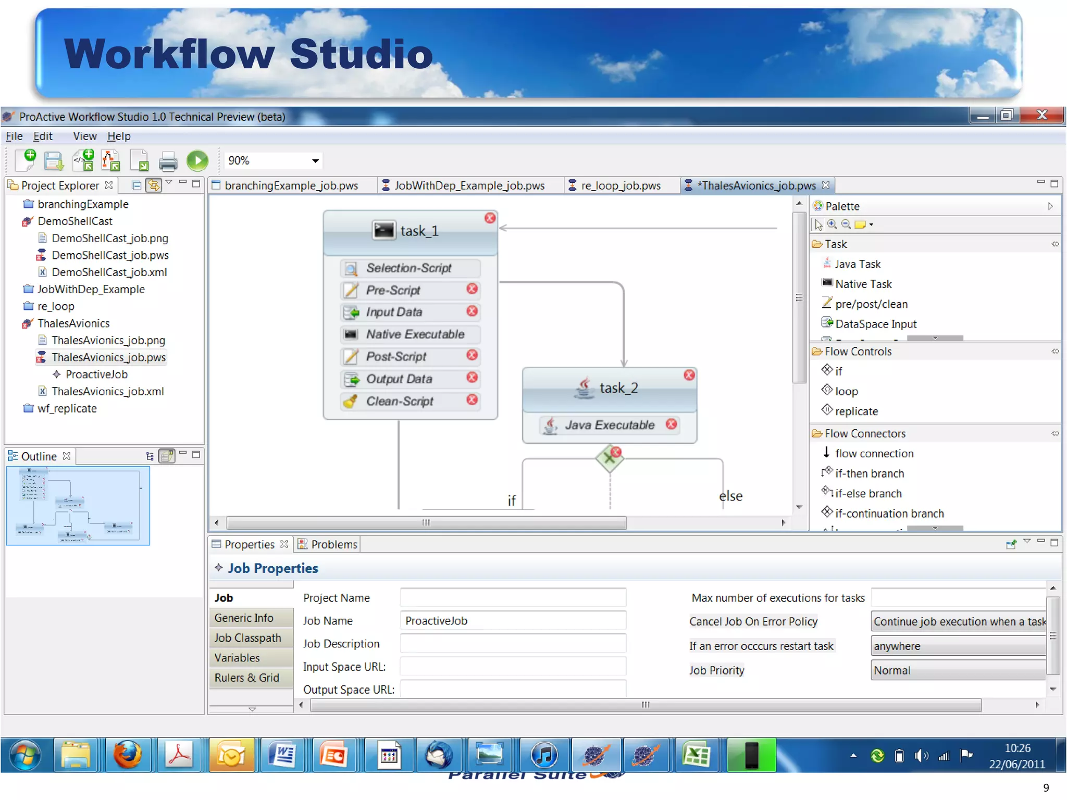Choose the if-else branch connector
1067x800 pixels.
868,493
